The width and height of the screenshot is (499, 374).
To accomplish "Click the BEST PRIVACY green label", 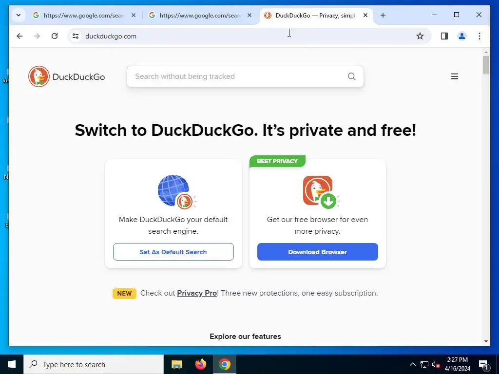I will 277,161.
